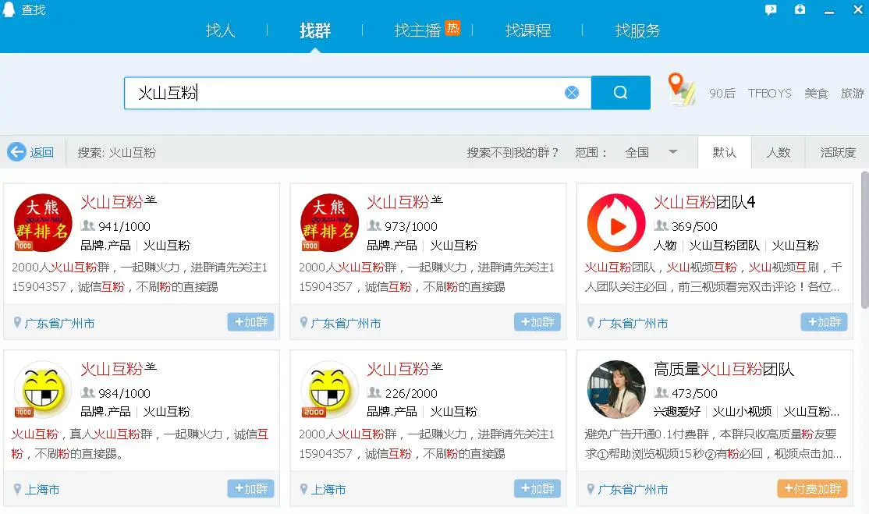Click the 兴趣爱好 tag
This screenshot has width=869, height=514.
(x=676, y=412)
